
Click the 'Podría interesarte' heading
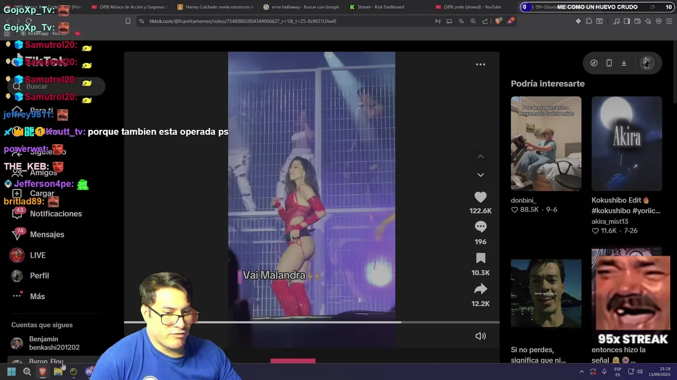pyautogui.click(x=547, y=83)
